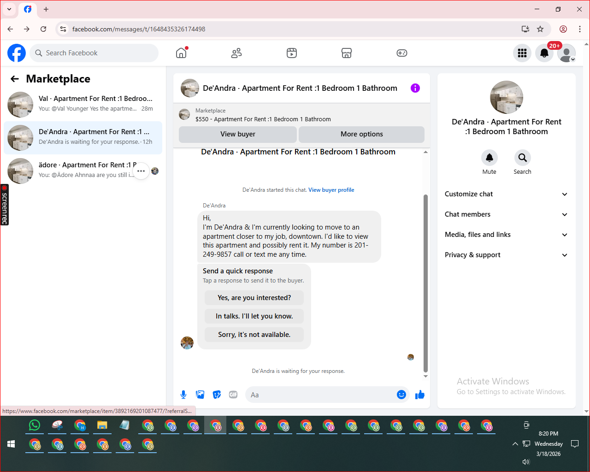The width and height of the screenshot is (590, 472).
Task: Go back in browser history
Action: [x=10, y=29]
